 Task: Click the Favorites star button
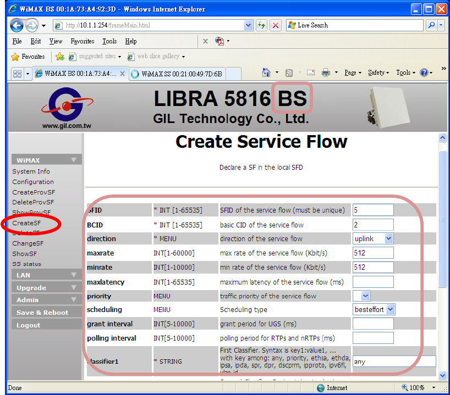[x=28, y=57]
